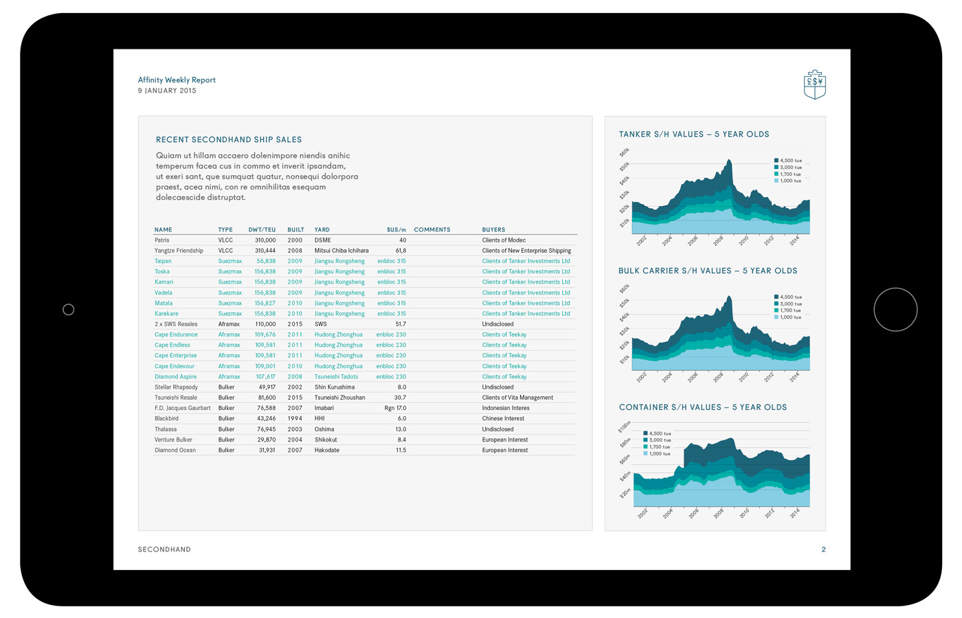
Task: Click the 4,500 tue swatch in Tanker legend
Action: tap(776, 161)
